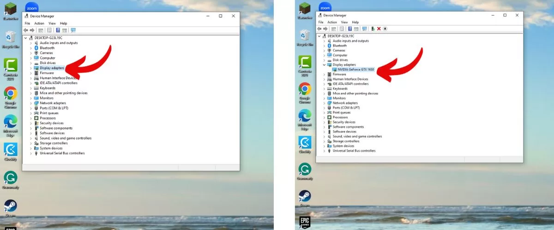Click Steam desktop icon in left screenshot
Screen dimensions: 554x230
10,208
